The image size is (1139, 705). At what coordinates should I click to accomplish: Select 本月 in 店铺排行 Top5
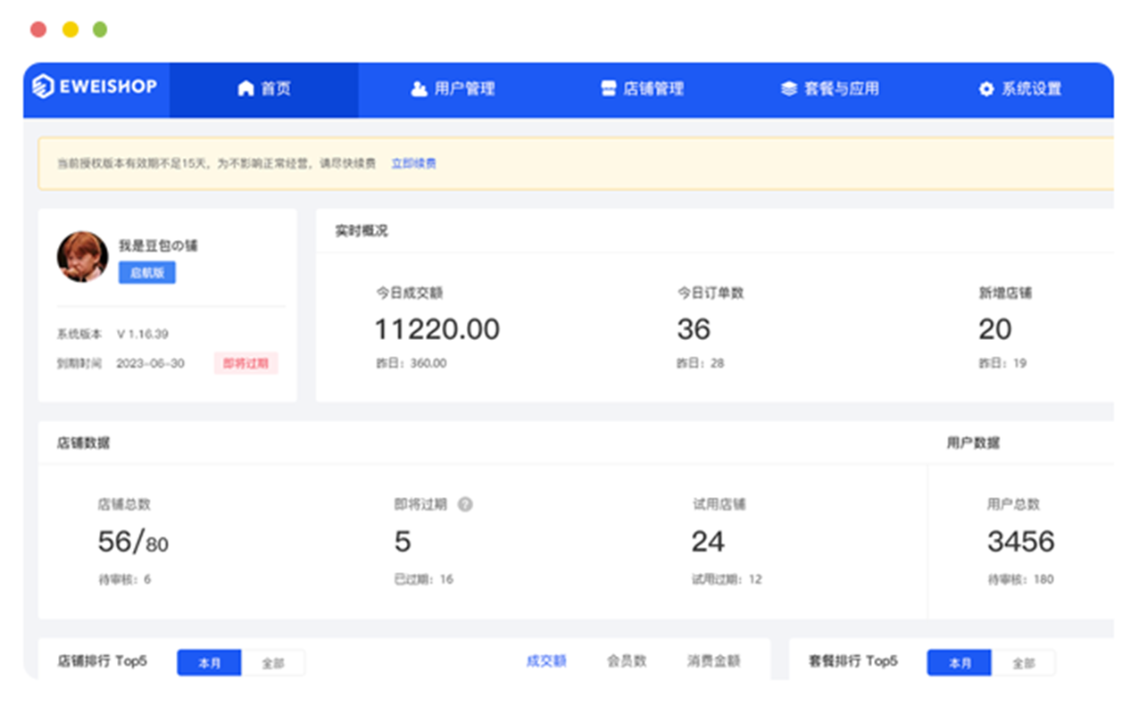coord(209,663)
